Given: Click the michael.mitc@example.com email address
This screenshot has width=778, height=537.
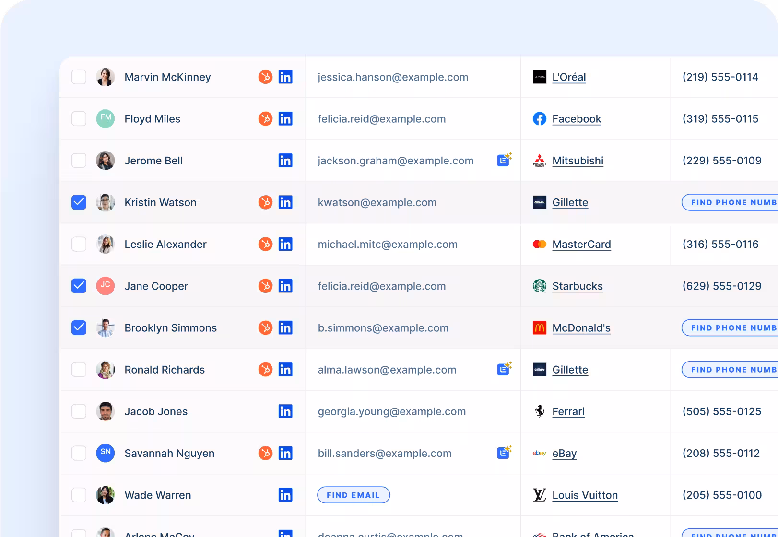Looking at the screenshot, I should coord(387,245).
